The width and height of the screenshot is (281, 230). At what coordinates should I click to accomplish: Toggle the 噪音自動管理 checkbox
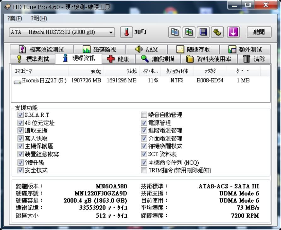tap(144, 115)
